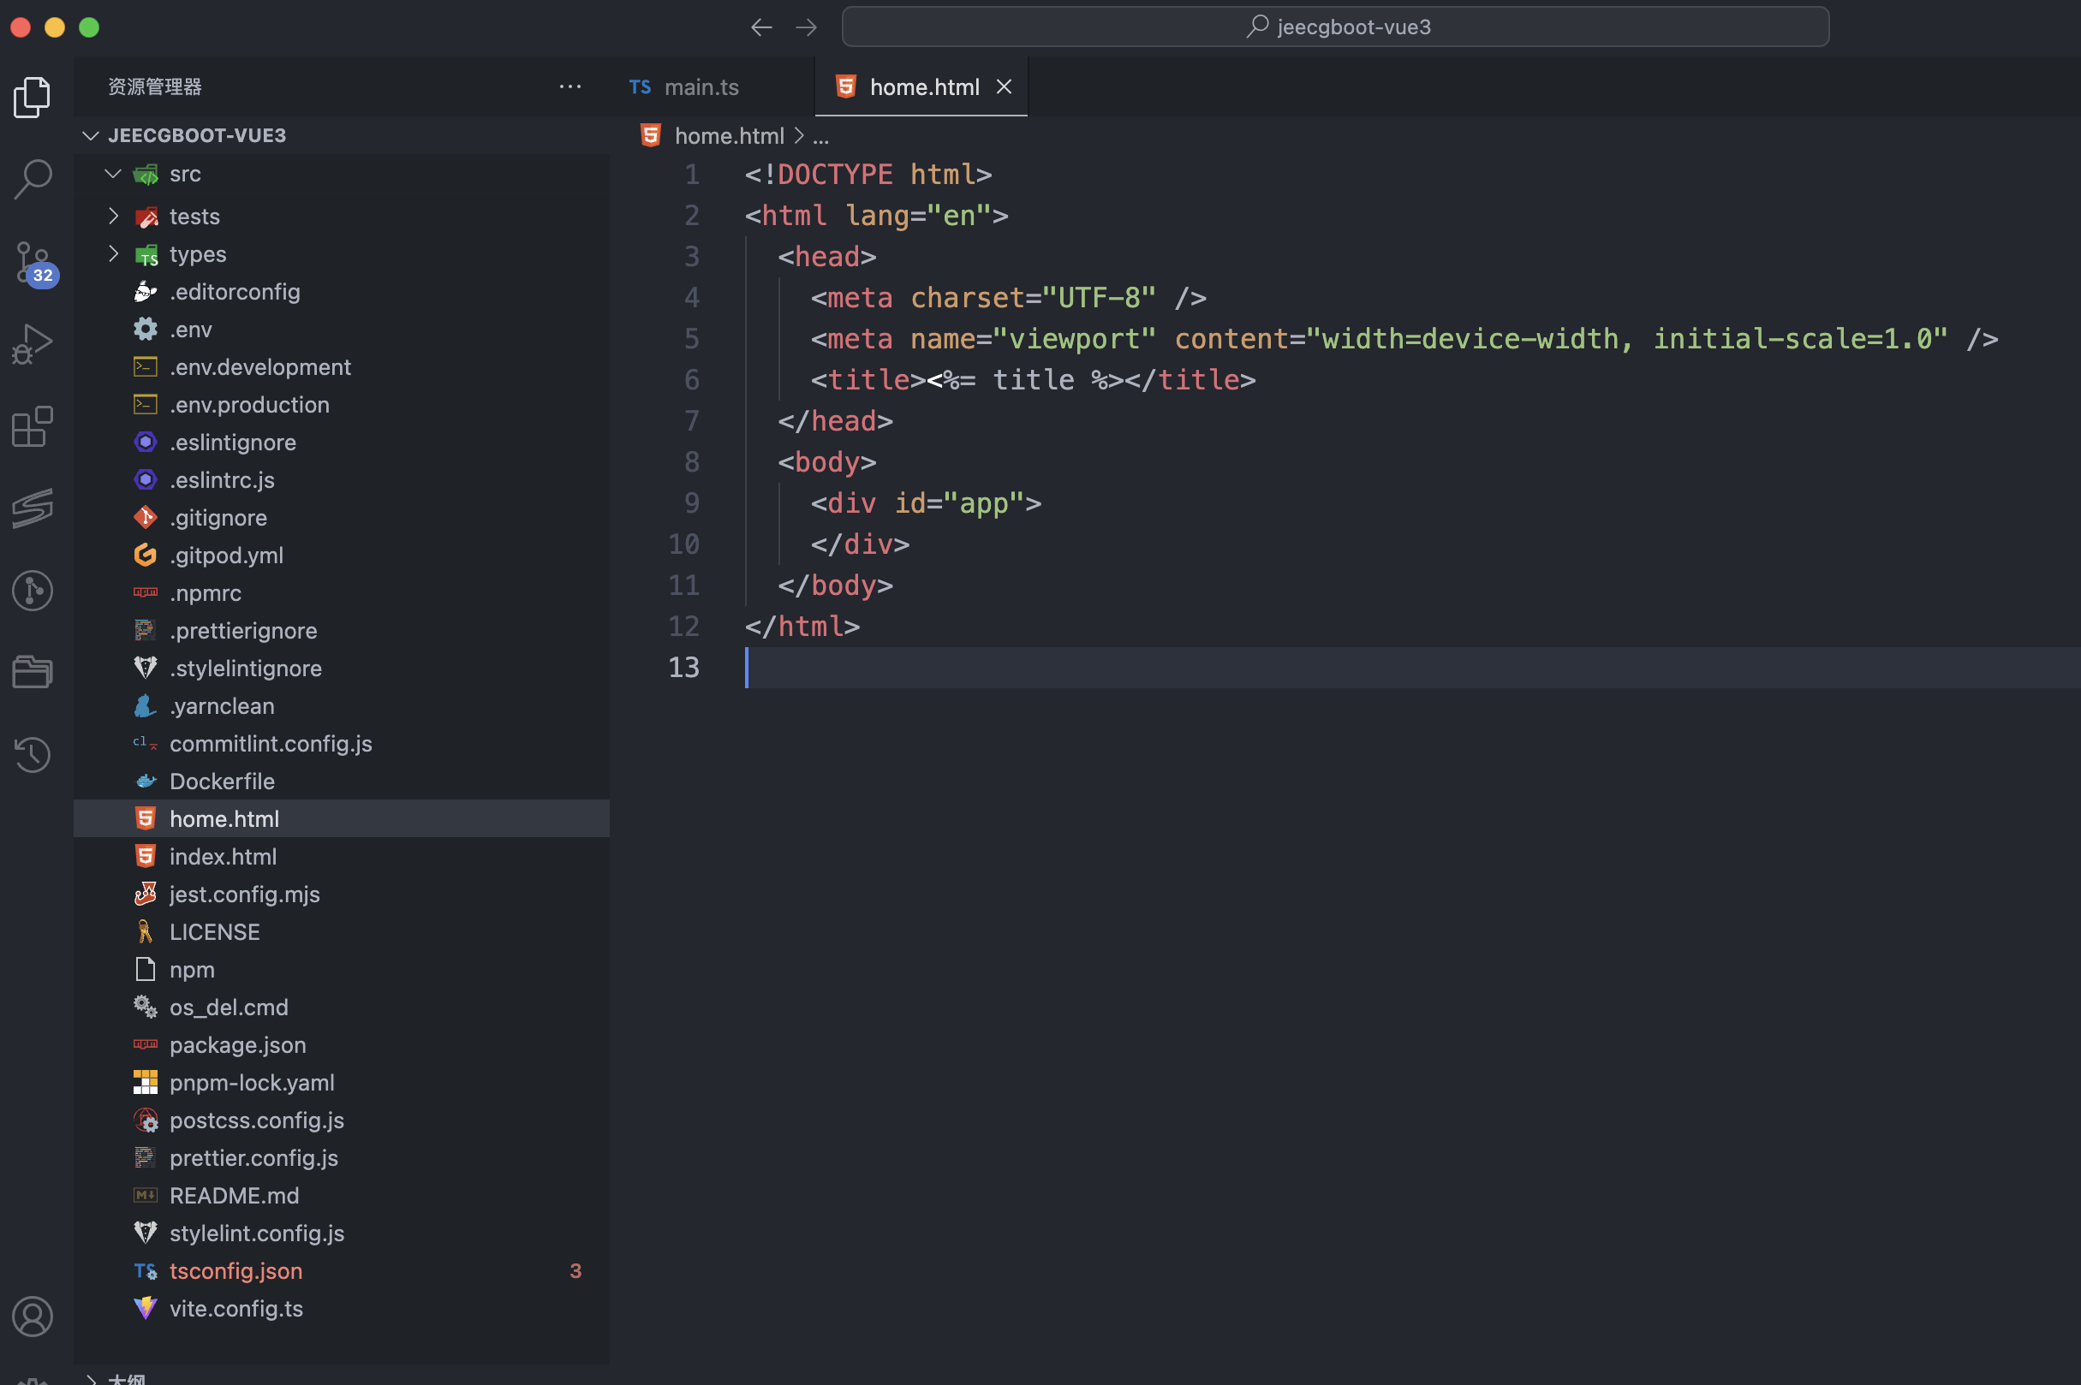Open the Run and Debug view
This screenshot has width=2081, height=1385.
[x=33, y=343]
